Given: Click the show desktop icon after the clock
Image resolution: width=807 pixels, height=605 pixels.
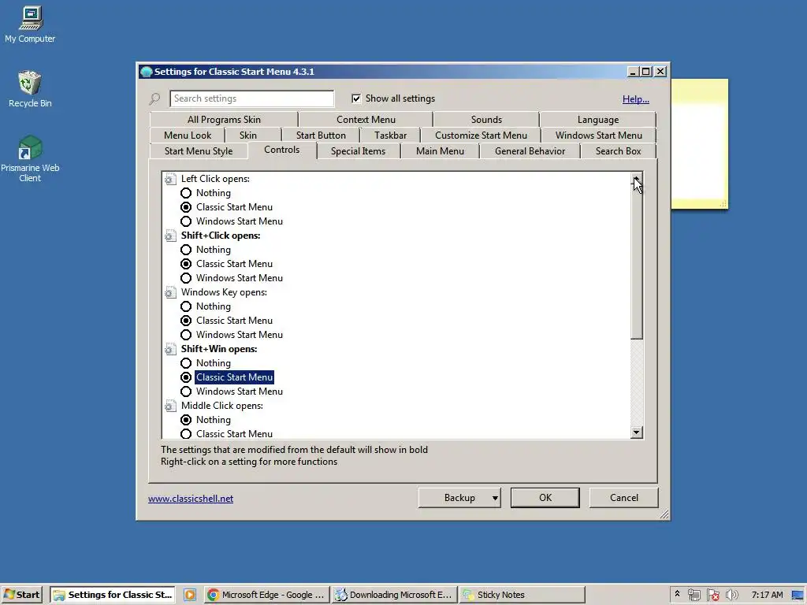Looking at the screenshot, I should [x=798, y=595].
